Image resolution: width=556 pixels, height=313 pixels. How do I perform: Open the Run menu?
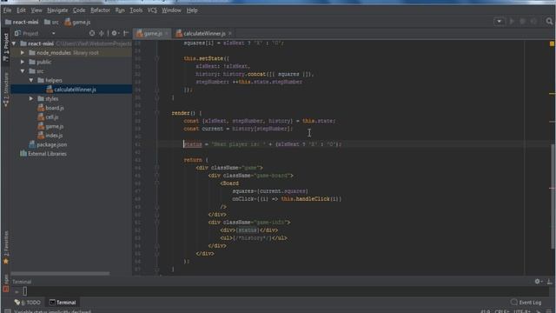[x=120, y=10]
